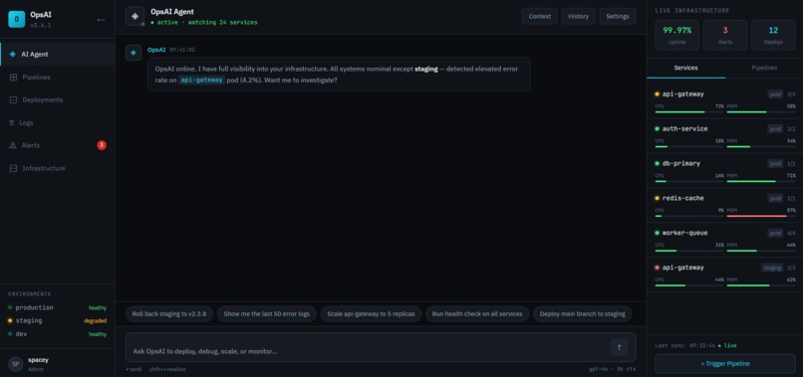803x377 pixels.
Task: Open the Logs sidebar item
Action: [58, 122]
